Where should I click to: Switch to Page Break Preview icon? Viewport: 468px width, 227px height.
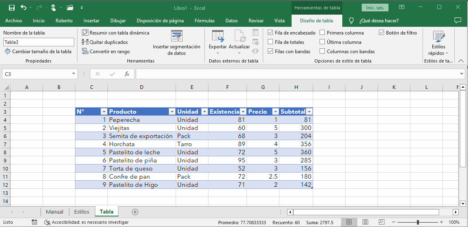pos(381,222)
